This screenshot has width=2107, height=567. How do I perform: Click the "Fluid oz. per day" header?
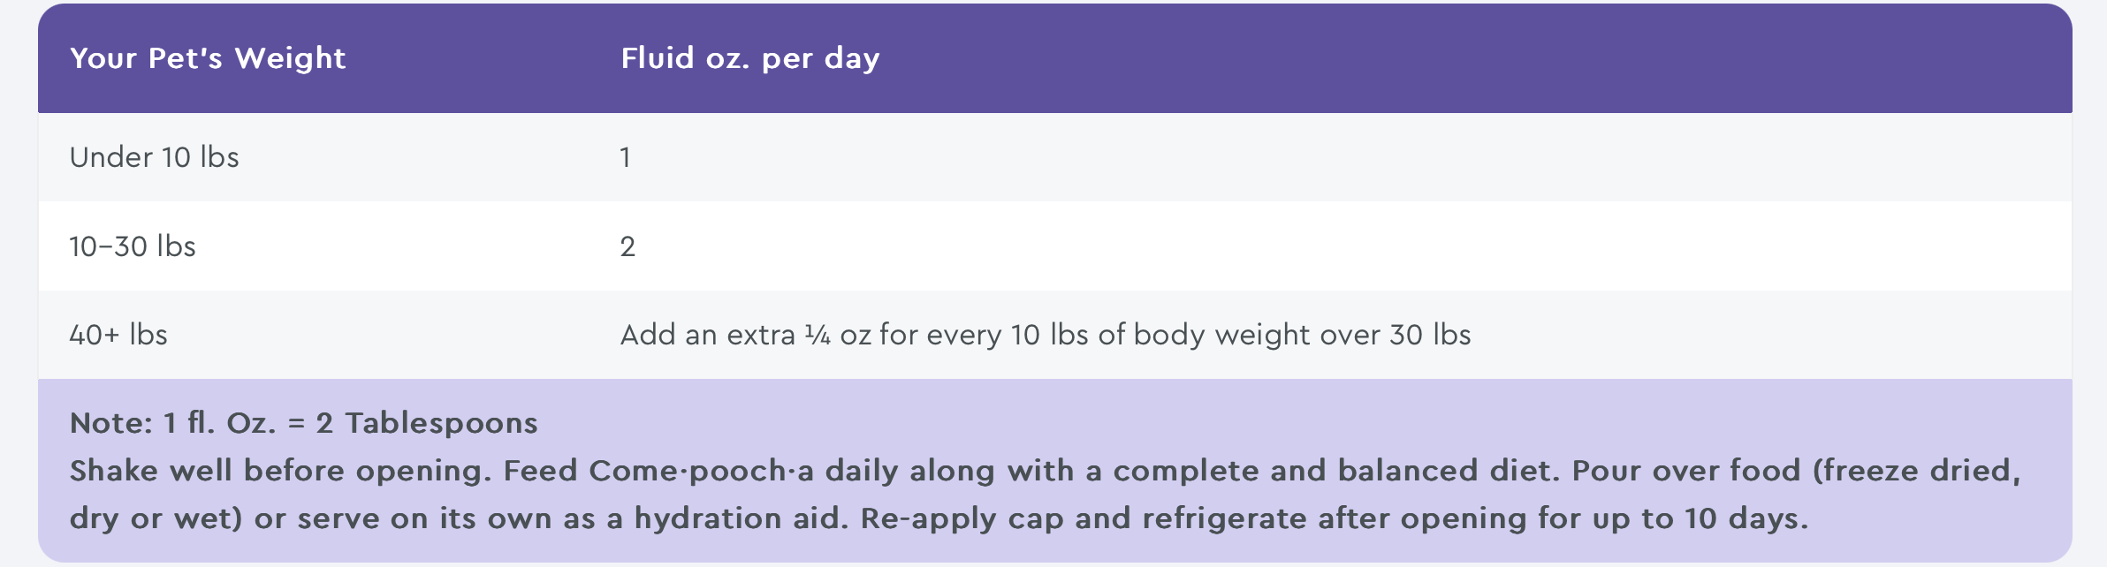749,58
